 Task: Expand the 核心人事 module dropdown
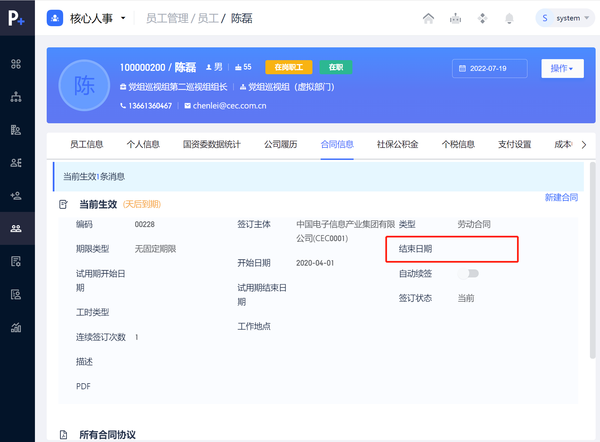(x=123, y=18)
